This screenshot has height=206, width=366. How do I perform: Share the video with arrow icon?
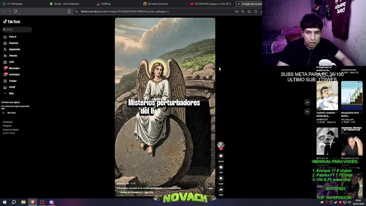(x=221, y=189)
